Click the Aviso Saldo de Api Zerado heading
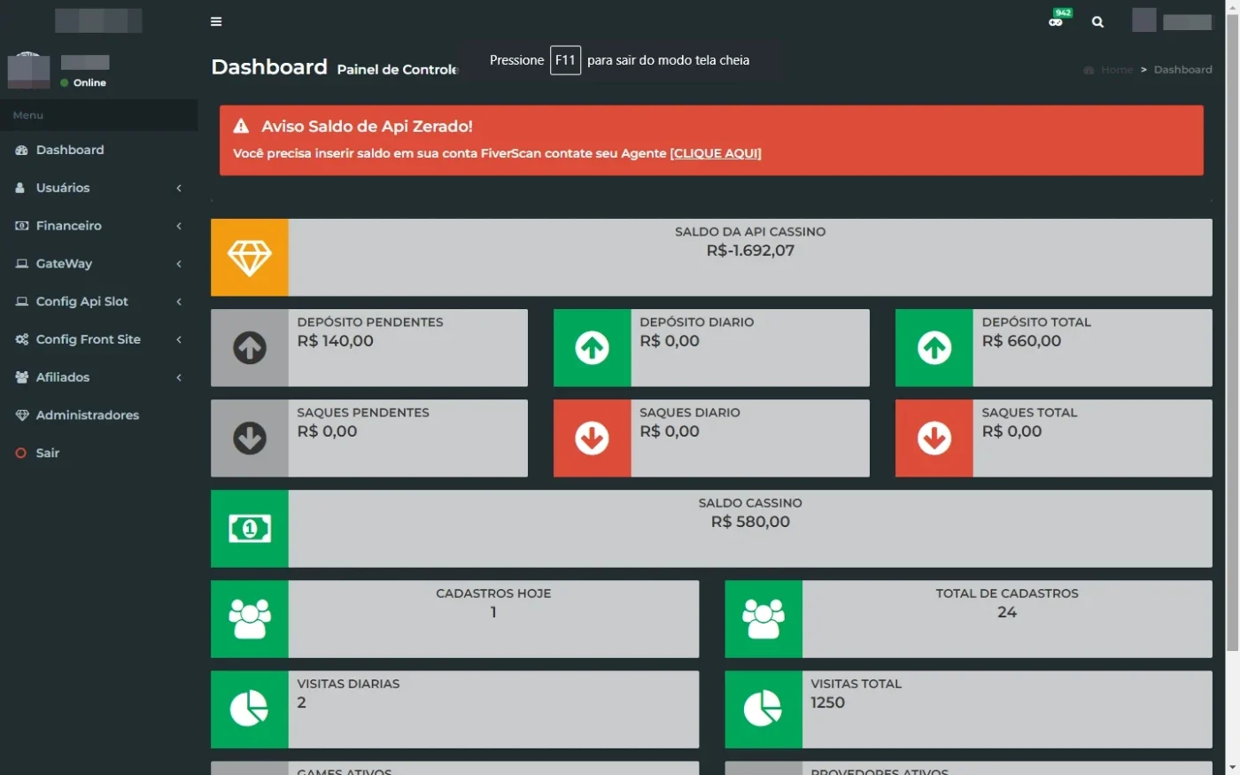Screen dimensions: 1240x775 coord(367,127)
